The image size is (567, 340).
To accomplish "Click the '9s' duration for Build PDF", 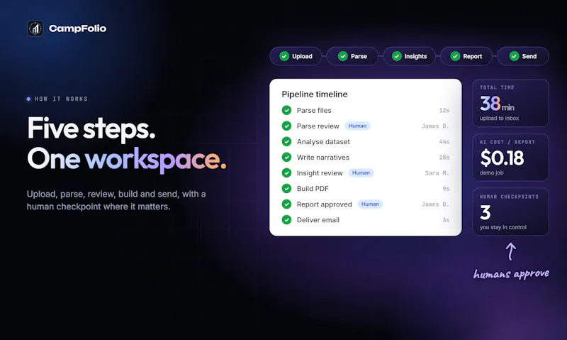I will 446,189.
